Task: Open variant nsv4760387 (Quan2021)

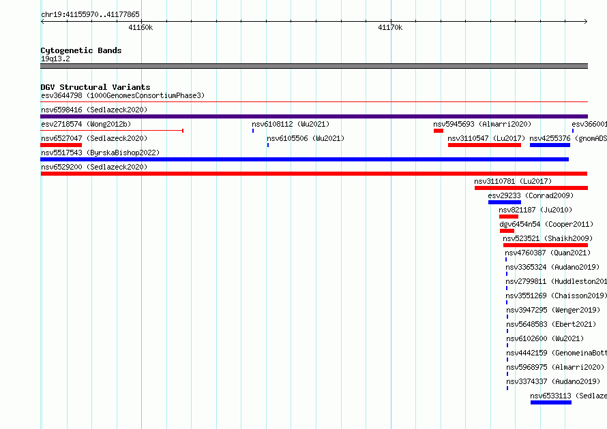Action: click(548, 253)
